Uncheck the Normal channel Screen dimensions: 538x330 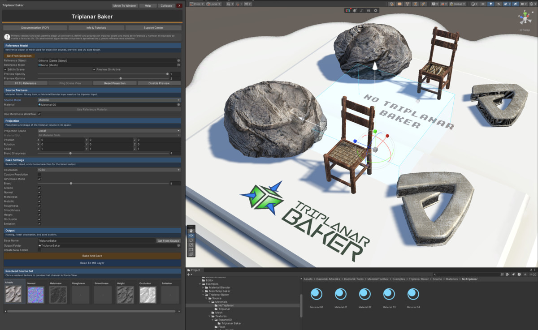[39, 193]
